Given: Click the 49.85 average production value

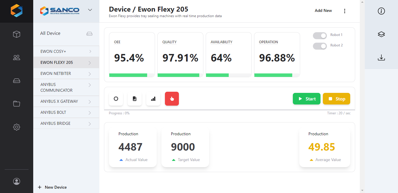Looking at the screenshot, I should [322, 147].
